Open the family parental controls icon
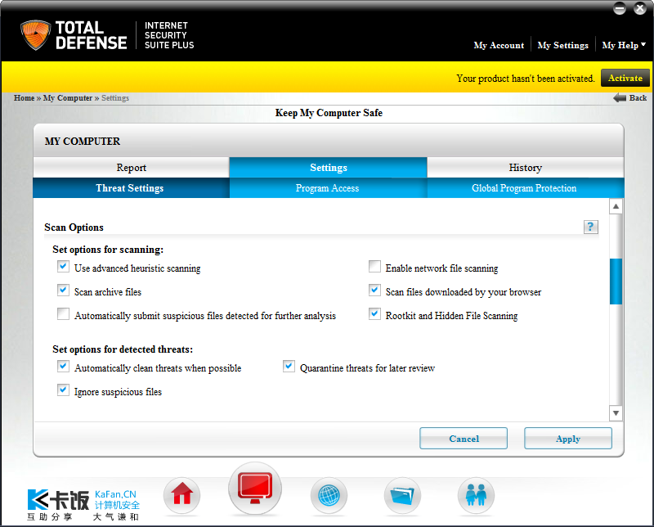 [x=476, y=495]
